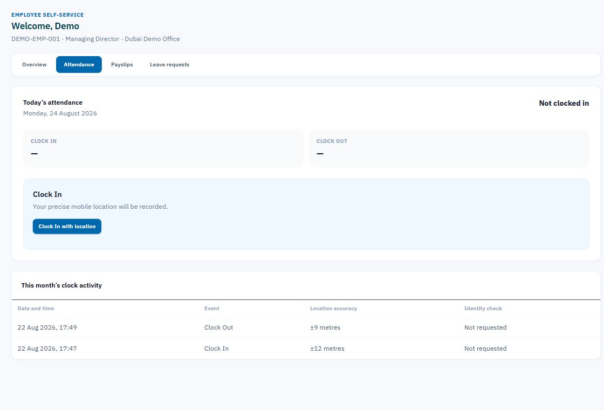Click the 'Not clocked in' status text
This screenshot has width=604, height=410.
[564, 103]
